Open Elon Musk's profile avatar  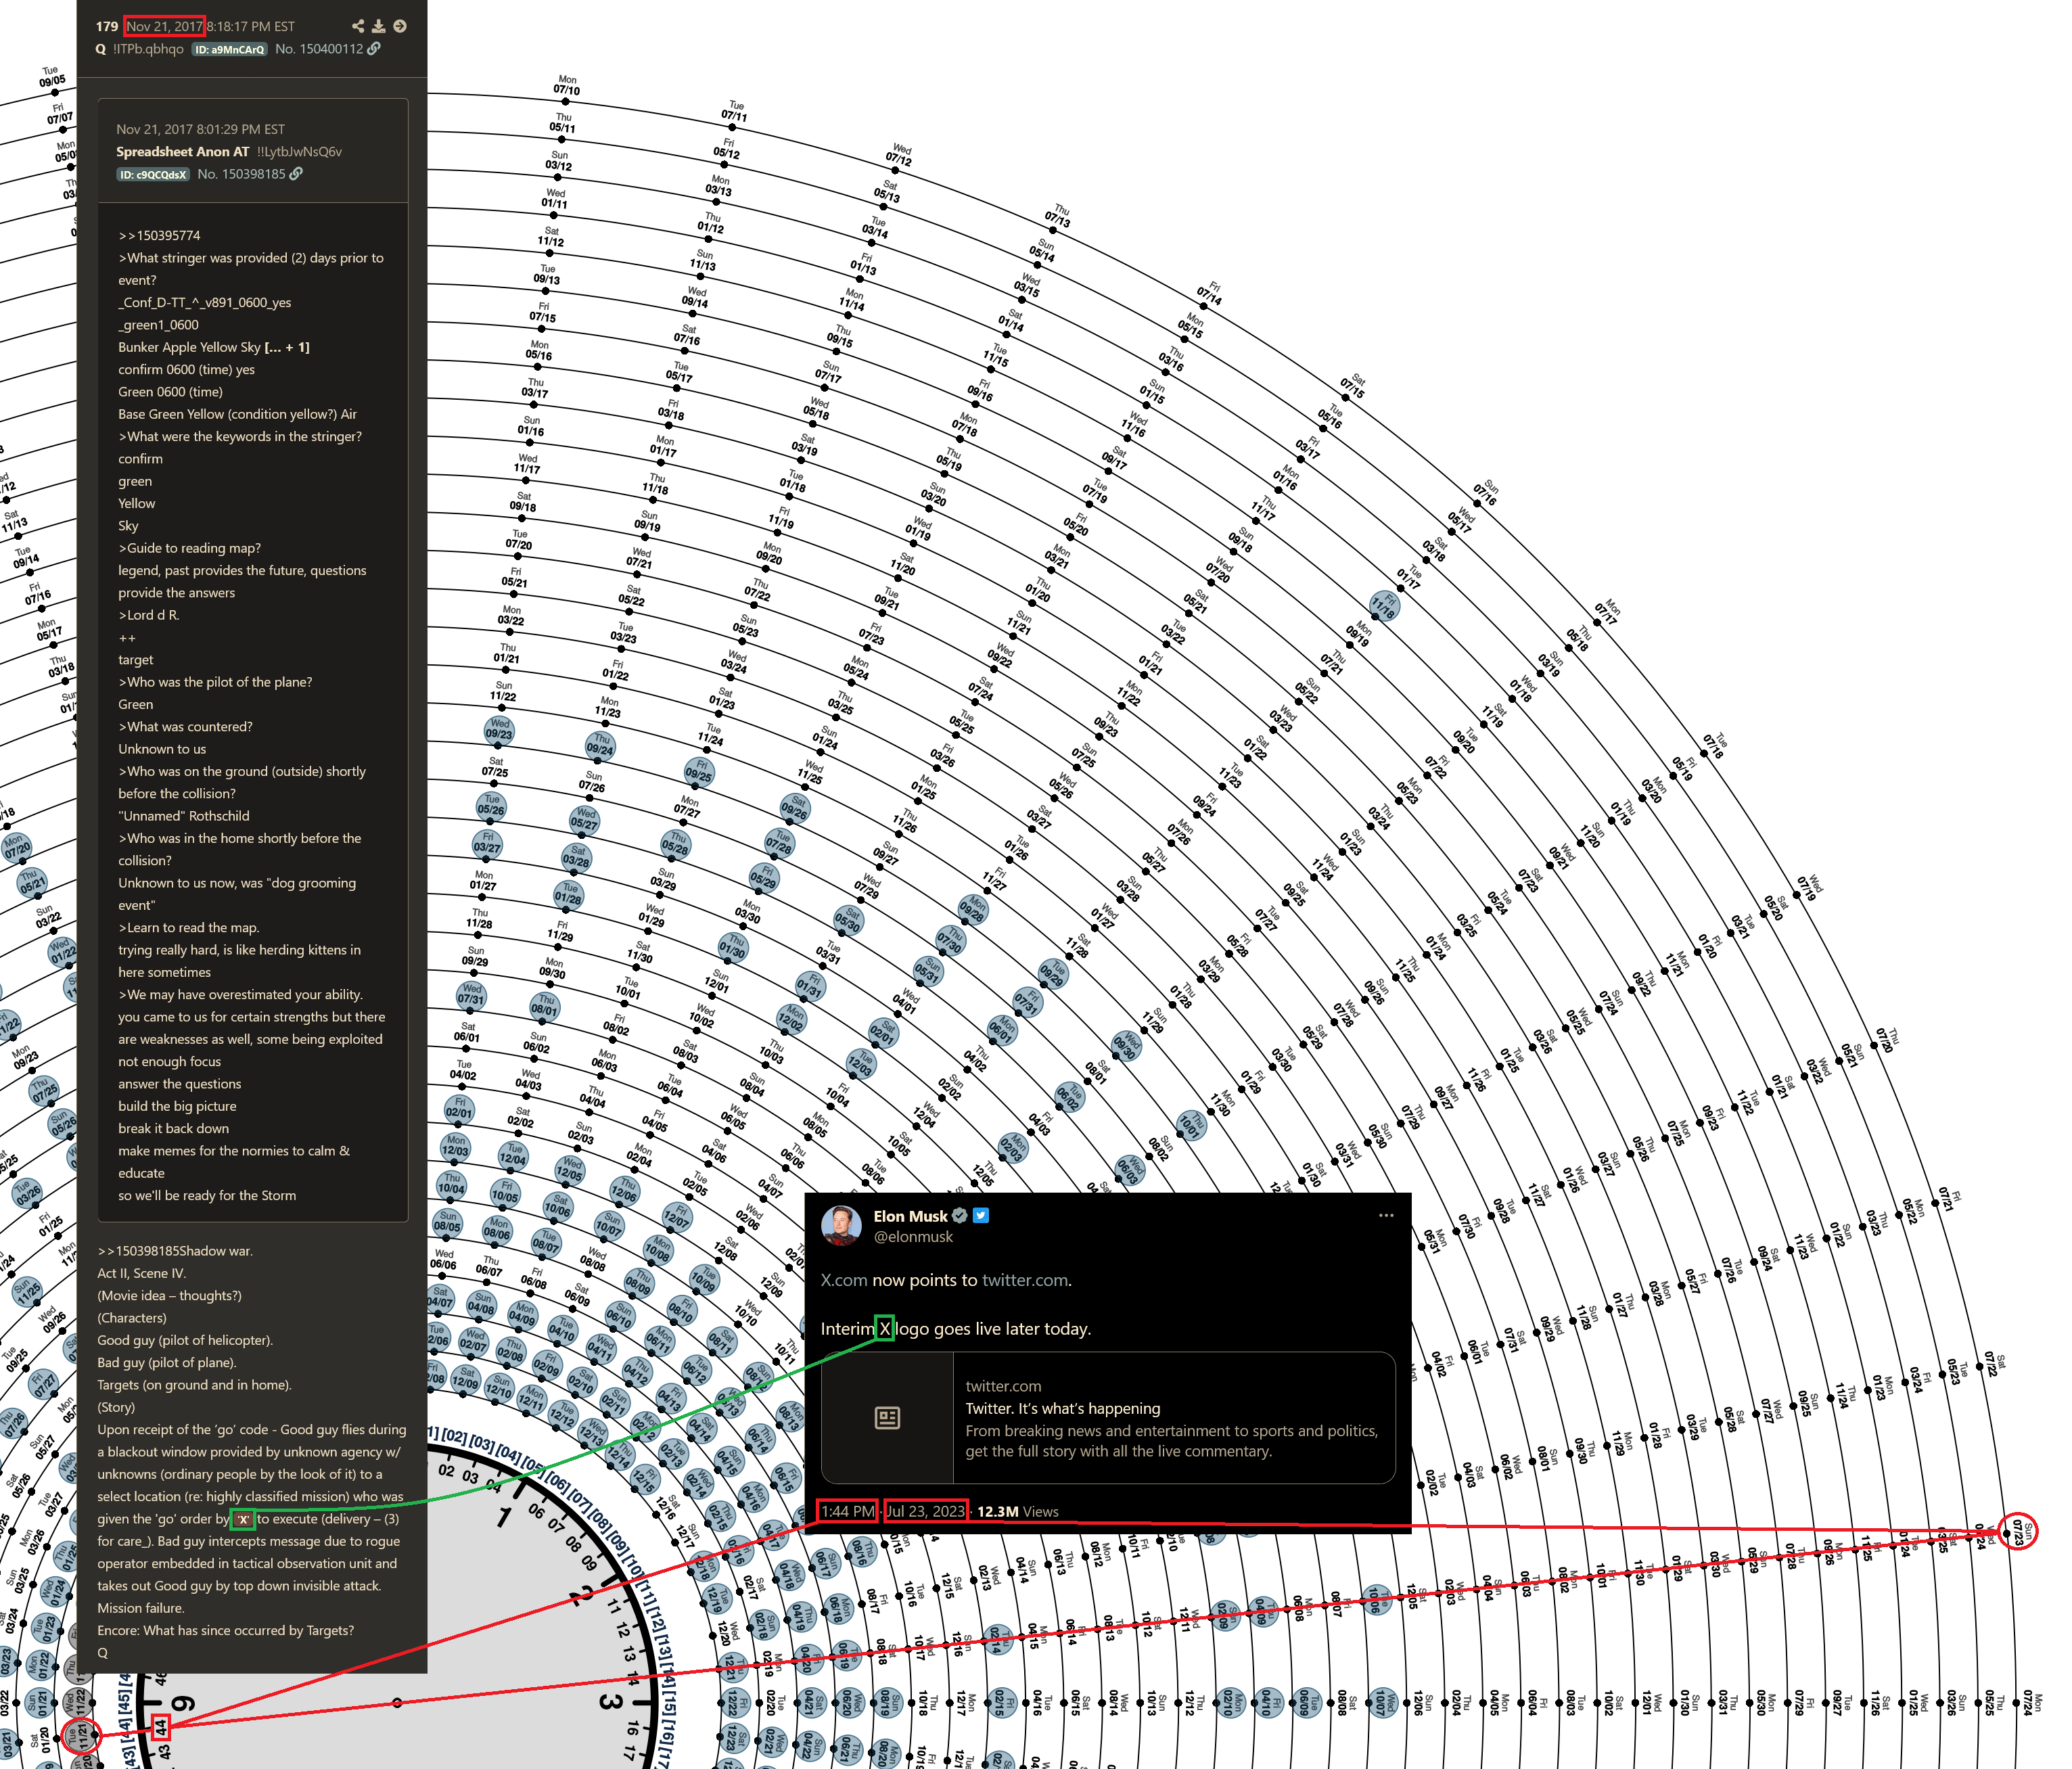pos(841,1225)
